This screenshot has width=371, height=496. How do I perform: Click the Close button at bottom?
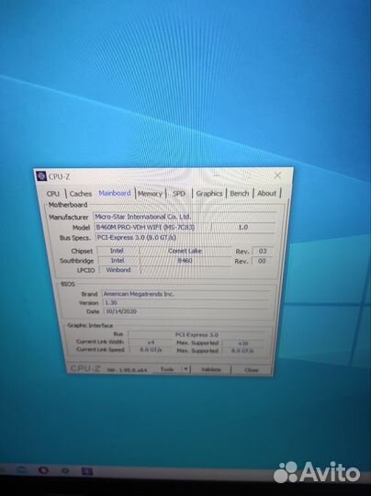click(x=252, y=370)
